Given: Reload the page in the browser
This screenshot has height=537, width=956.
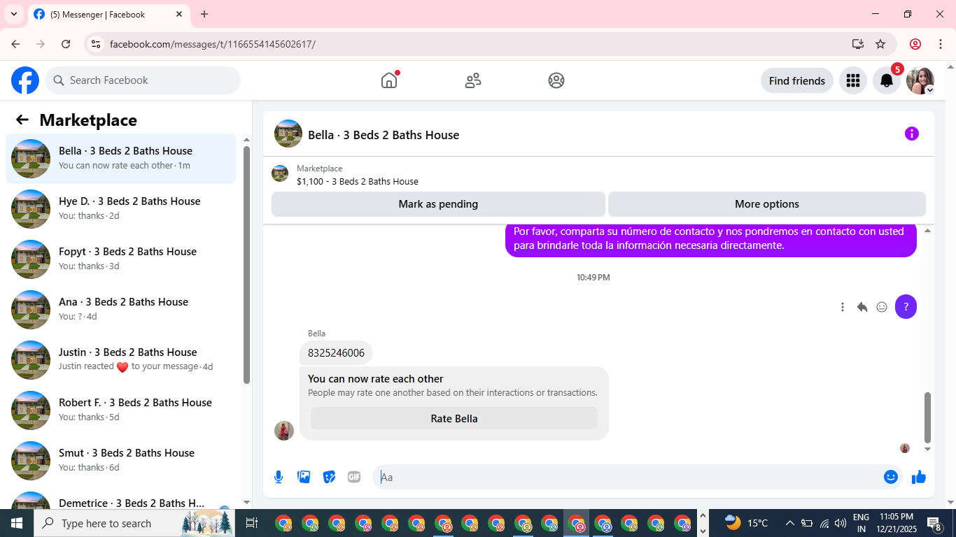Looking at the screenshot, I should (66, 44).
